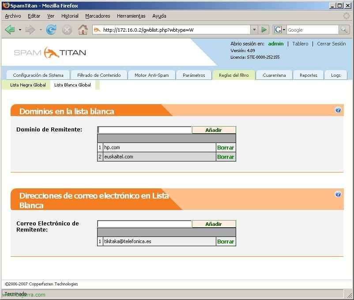Screen dimensions: 354x300
Task: Open the Reportes tab
Action: (x=309, y=75)
